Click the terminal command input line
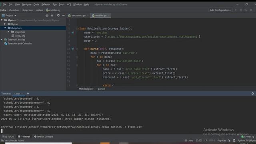Screen dimensions: 256x144 pos(71,127)
